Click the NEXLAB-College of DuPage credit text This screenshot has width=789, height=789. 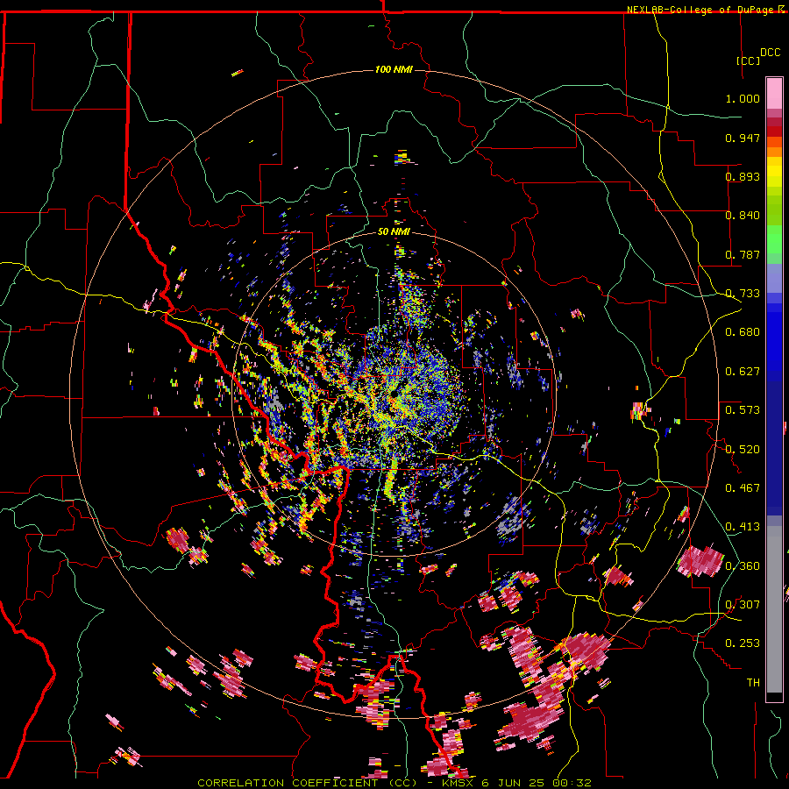pos(700,10)
